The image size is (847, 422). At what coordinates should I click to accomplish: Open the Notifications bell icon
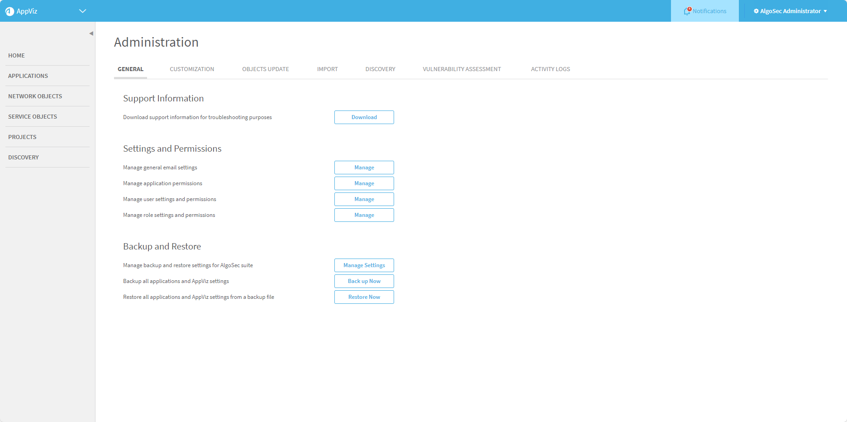tap(687, 11)
